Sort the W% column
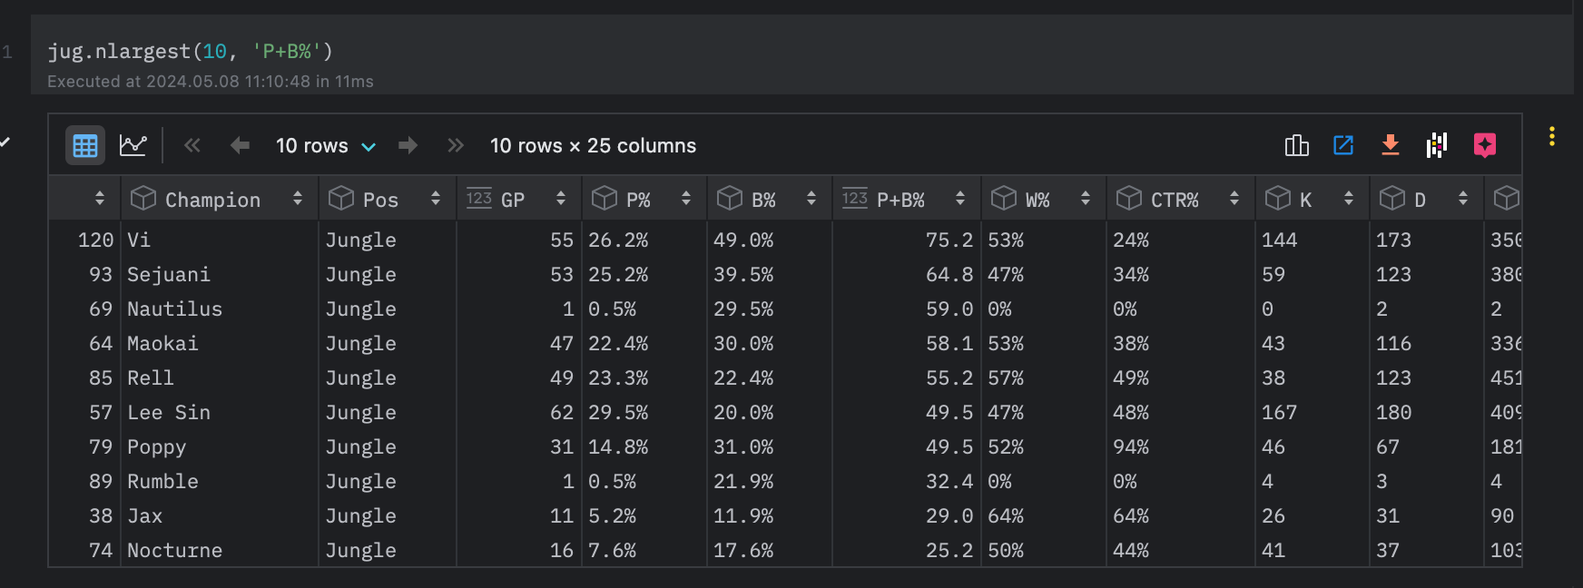Viewport: 1583px width, 588px height. (1086, 199)
